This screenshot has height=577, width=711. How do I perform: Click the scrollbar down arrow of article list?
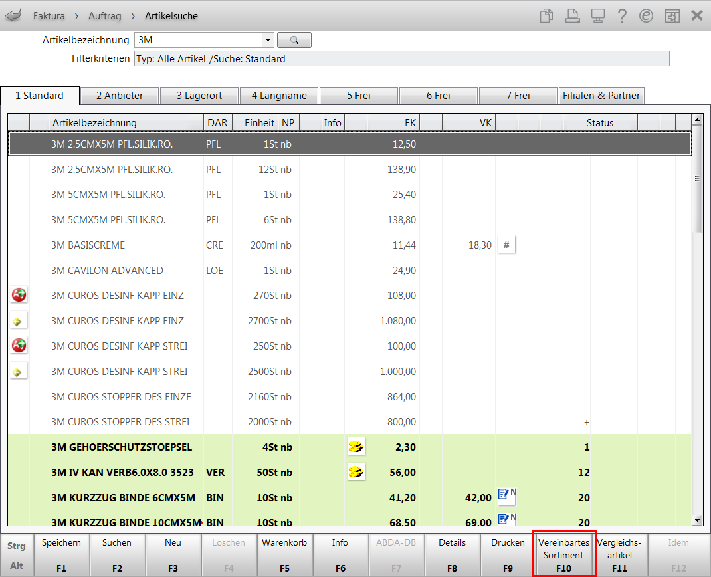click(x=698, y=520)
